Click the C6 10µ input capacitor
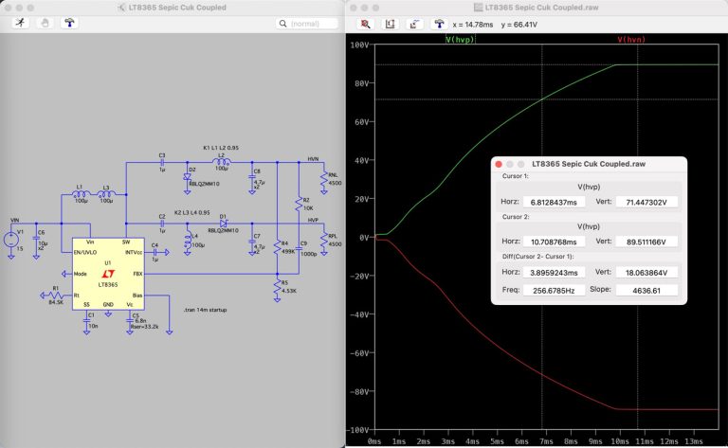The image size is (728, 448). tap(36, 239)
